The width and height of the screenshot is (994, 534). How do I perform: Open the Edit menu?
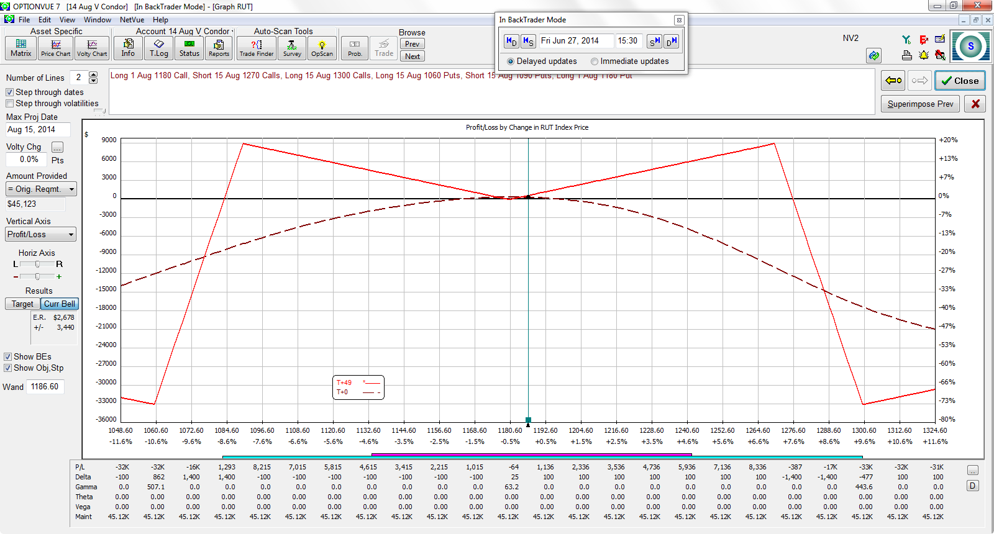tap(45, 20)
